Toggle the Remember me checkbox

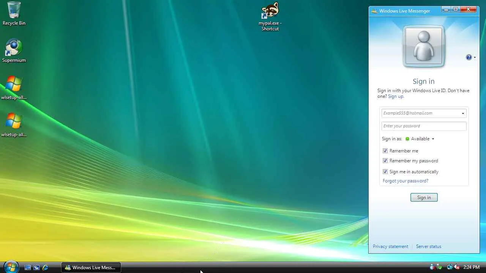point(385,151)
